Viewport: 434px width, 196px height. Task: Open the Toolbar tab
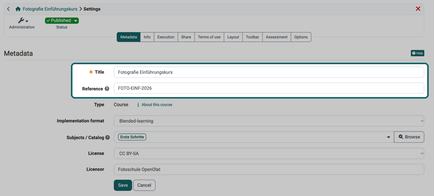(x=252, y=37)
